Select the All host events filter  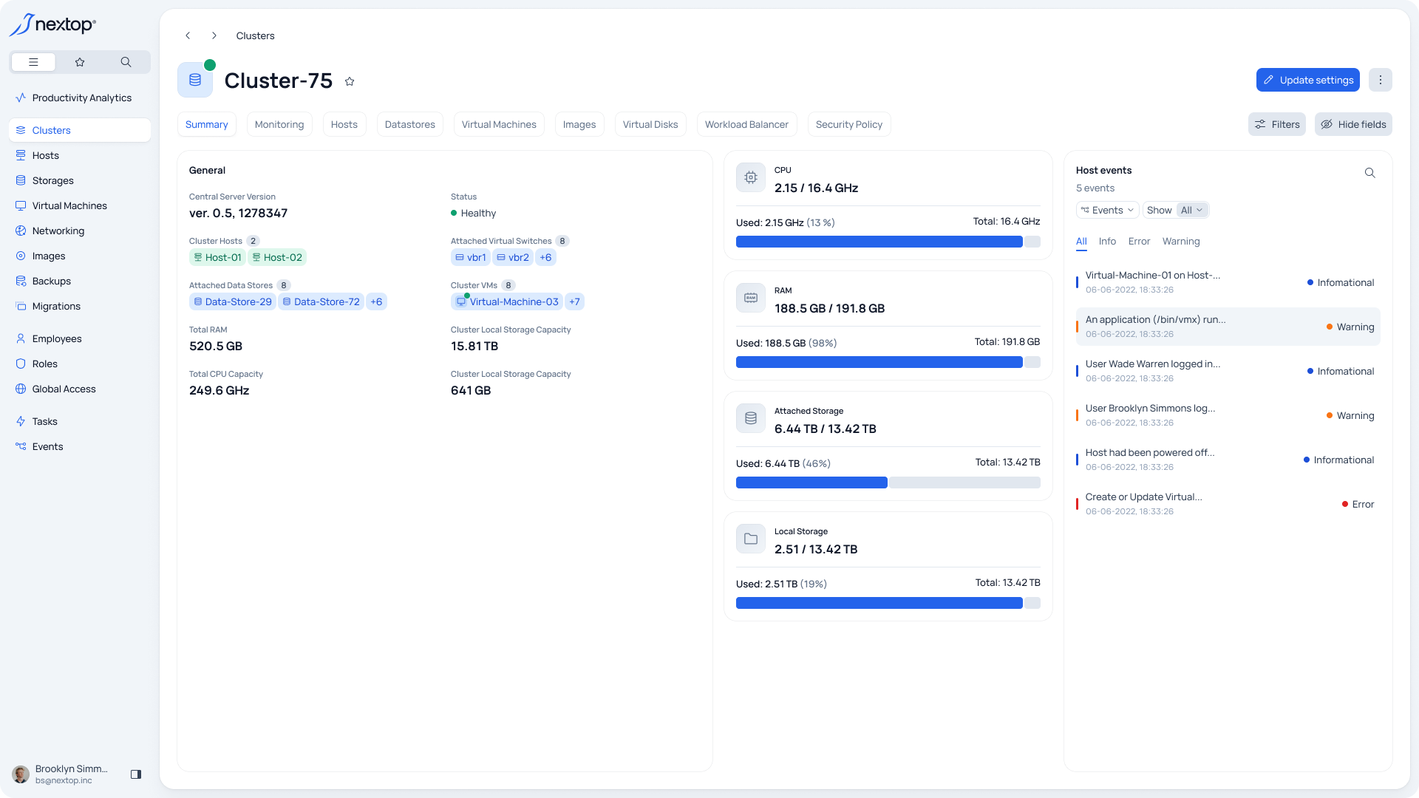[1081, 242]
